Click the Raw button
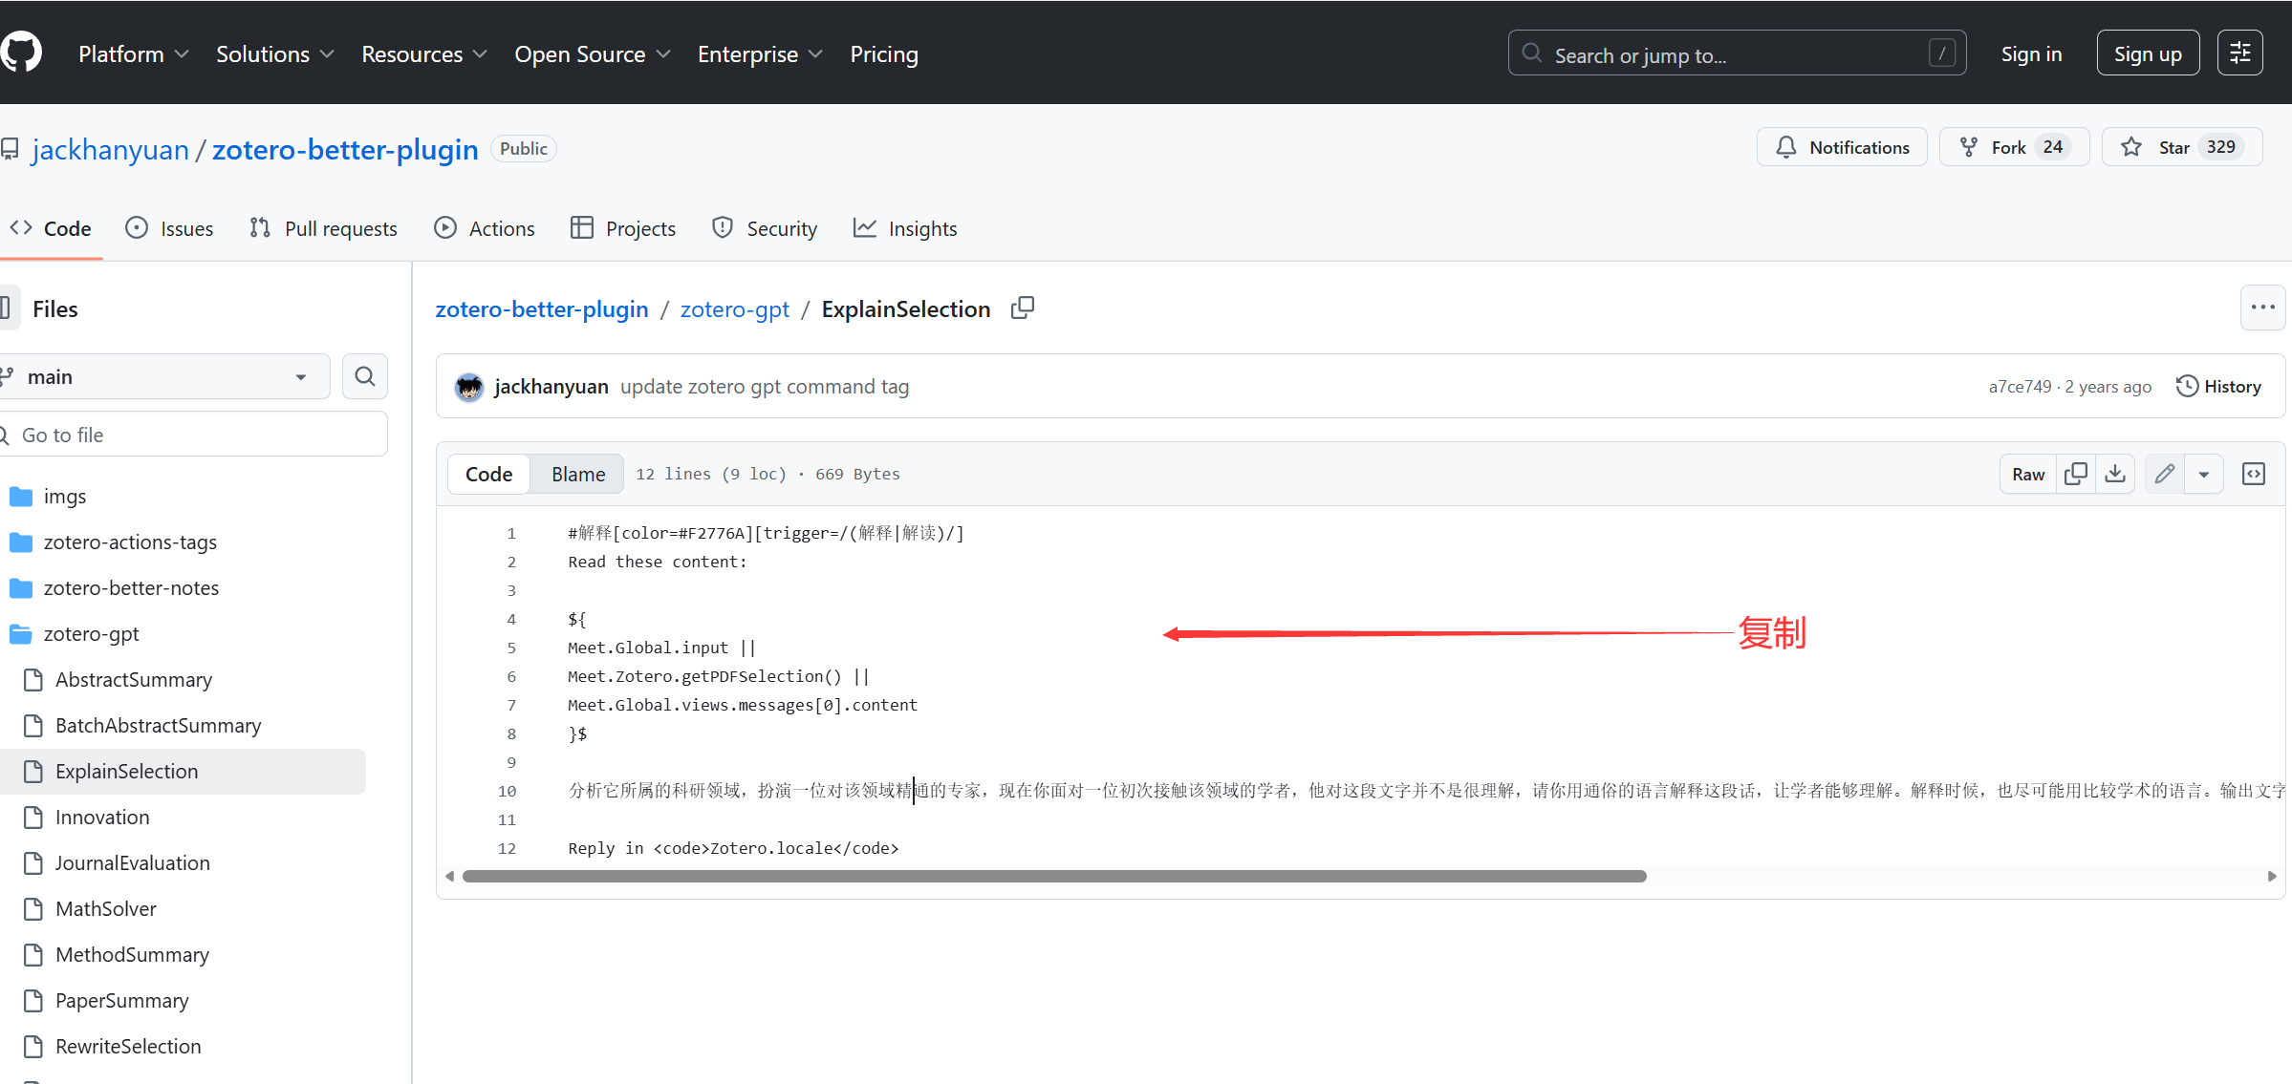2292x1084 pixels. coord(2027,475)
